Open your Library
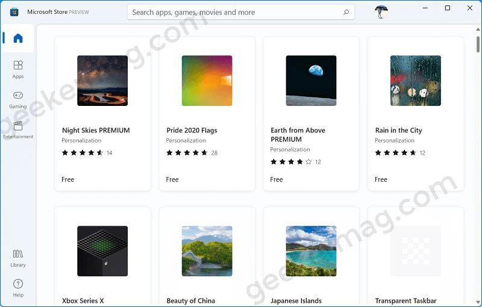The image size is (482, 307). pyautogui.click(x=18, y=258)
